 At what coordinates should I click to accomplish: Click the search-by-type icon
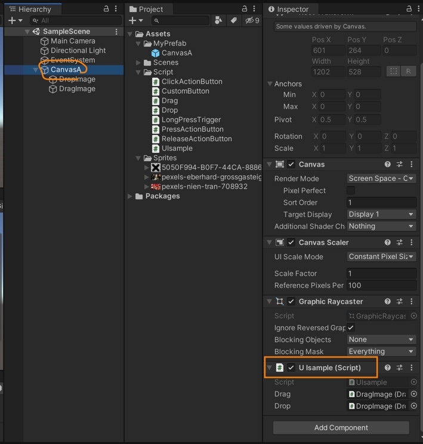(218, 20)
